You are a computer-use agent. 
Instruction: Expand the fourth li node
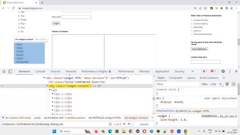[x=52, y=106]
